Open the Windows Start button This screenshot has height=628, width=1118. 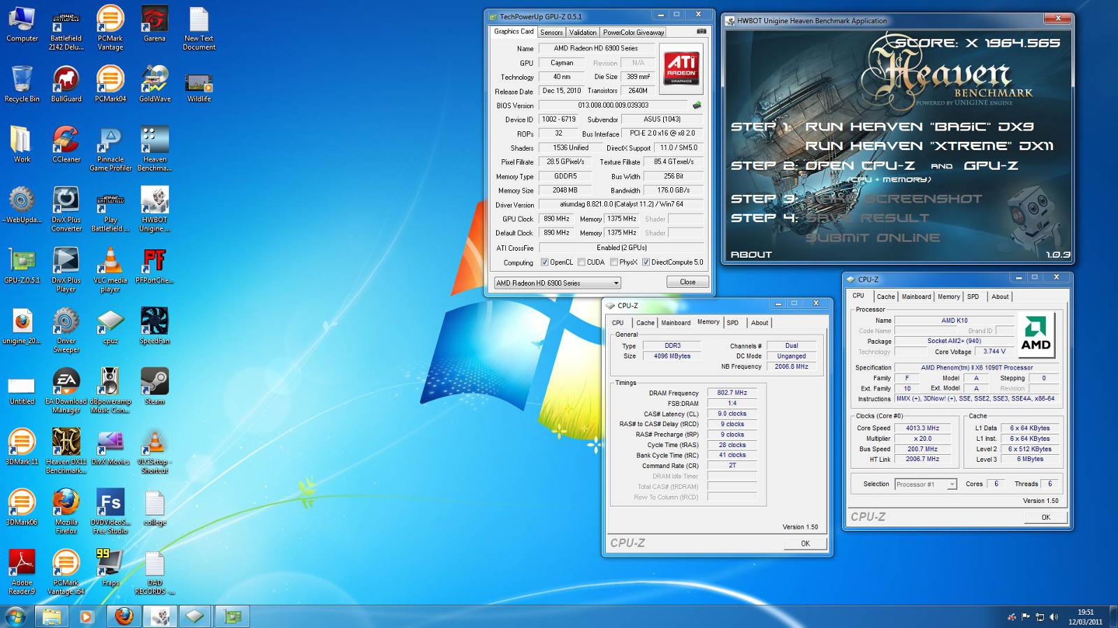pos(15,616)
